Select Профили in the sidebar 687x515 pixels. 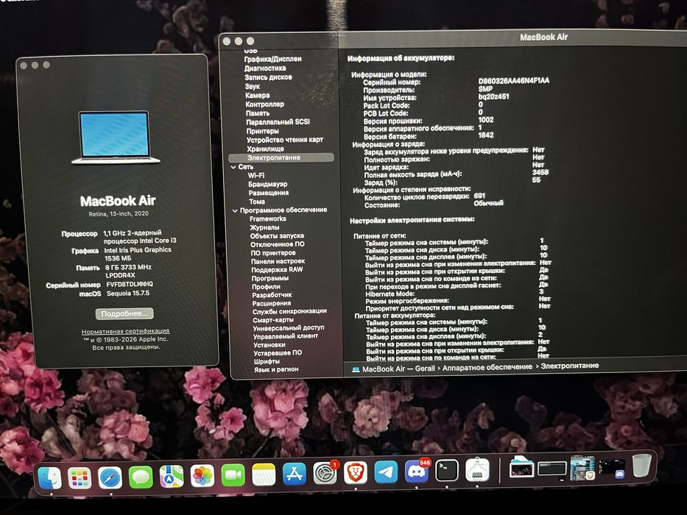pyautogui.click(x=266, y=287)
